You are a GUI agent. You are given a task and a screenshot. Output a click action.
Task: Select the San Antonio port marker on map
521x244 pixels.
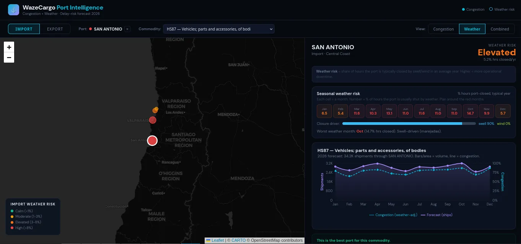[x=152, y=141]
